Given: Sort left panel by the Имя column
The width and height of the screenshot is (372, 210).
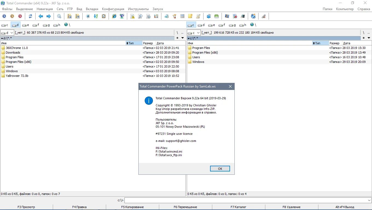Looking at the screenshot, I should (x=63, y=43).
